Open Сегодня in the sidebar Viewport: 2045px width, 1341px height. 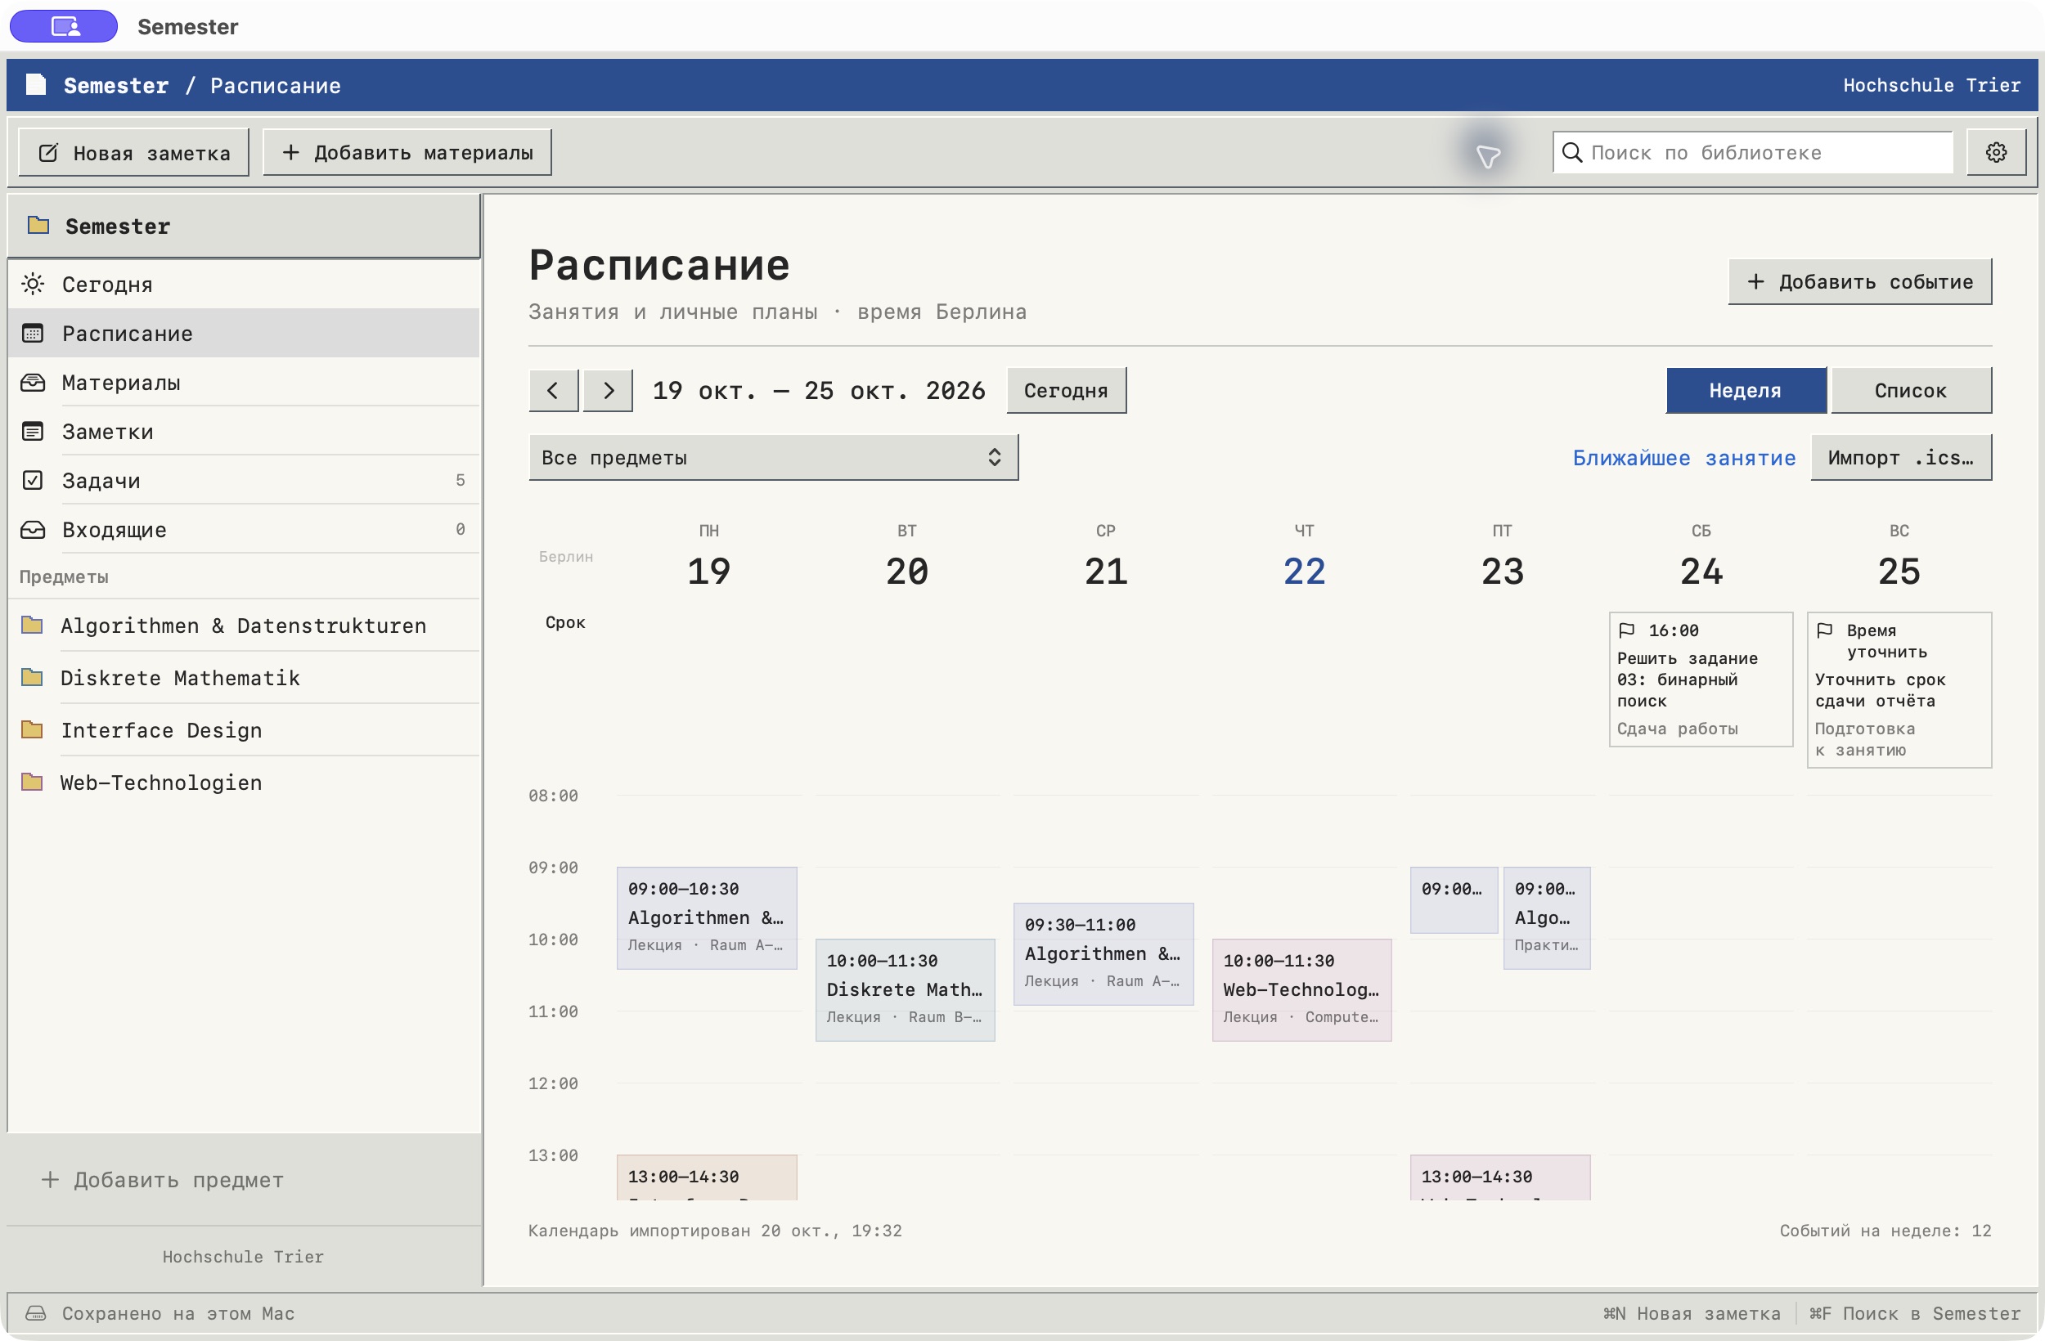(244, 285)
